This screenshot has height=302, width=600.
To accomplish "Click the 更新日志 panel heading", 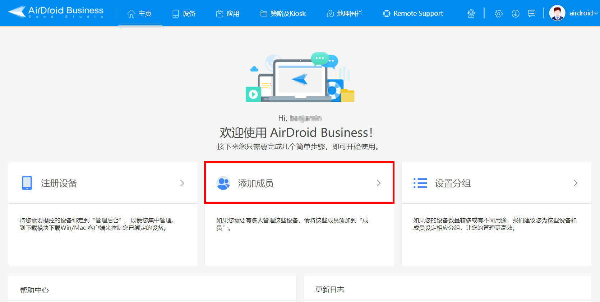I will (330, 289).
